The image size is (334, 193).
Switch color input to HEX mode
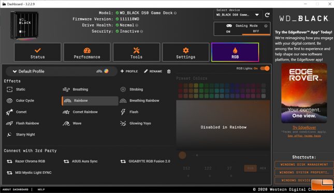coord(263,168)
